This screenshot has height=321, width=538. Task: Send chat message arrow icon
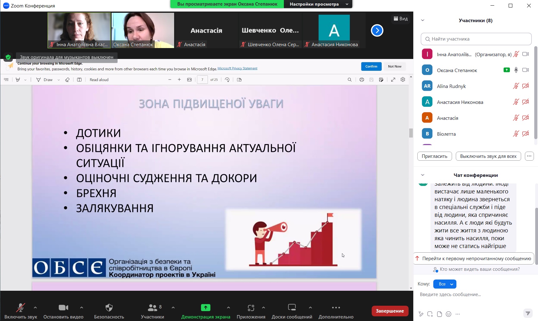click(x=528, y=313)
